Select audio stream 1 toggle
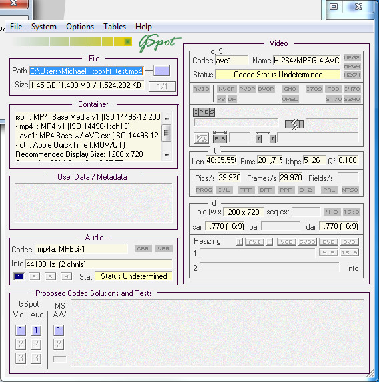The height and width of the screenshot is (382, 379). [x=19, y=276]
